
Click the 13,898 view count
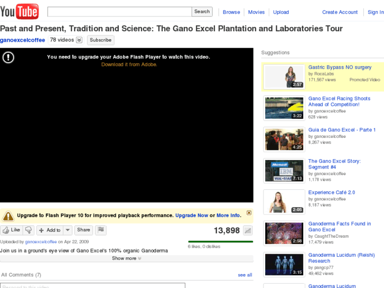coord(227,230)
